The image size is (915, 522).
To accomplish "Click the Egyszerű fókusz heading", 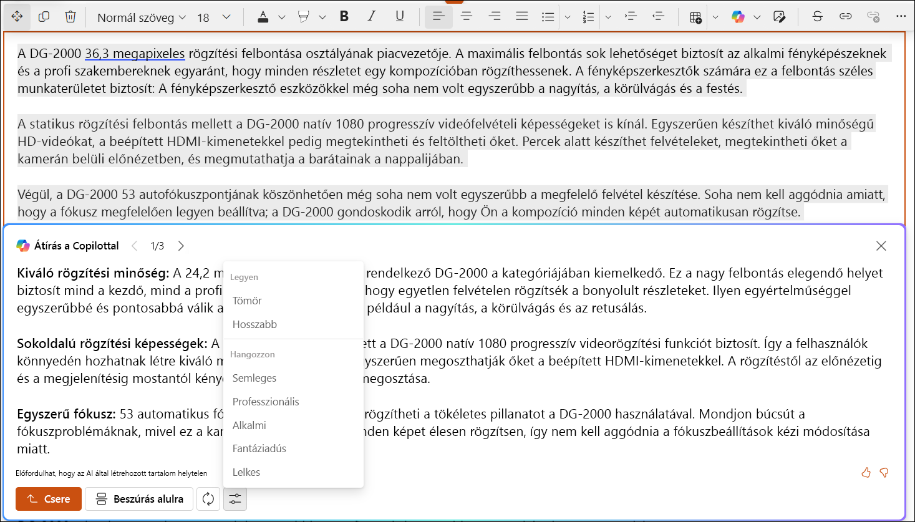I will tap(66, 414).
